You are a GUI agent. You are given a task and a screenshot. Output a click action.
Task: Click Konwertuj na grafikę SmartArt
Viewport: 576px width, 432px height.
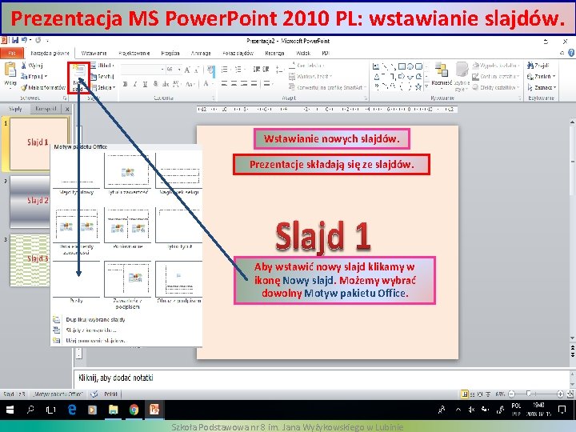(326, 87)
